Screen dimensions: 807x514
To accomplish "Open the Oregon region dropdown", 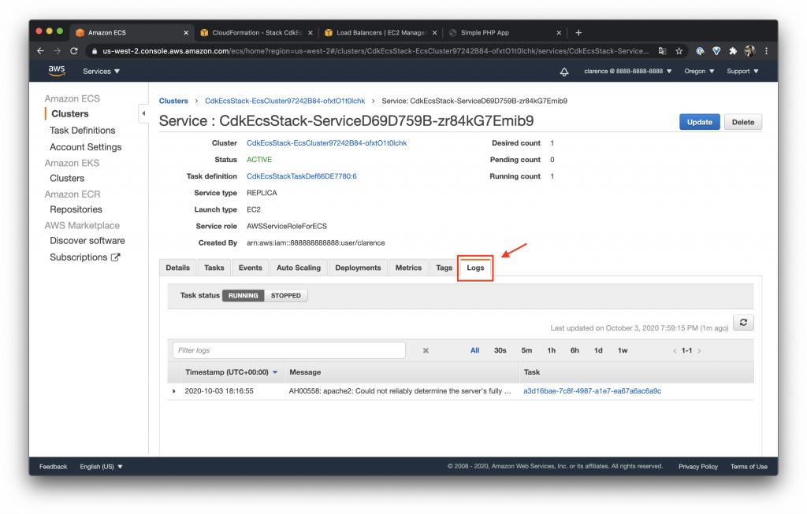I will tap(699, 72).
